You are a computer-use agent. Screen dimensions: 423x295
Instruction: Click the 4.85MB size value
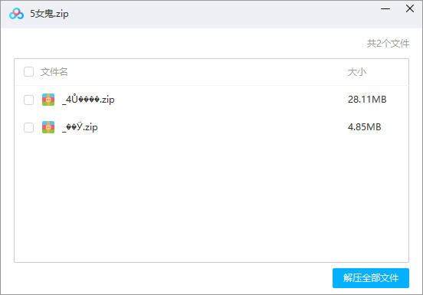click(364, 127)
